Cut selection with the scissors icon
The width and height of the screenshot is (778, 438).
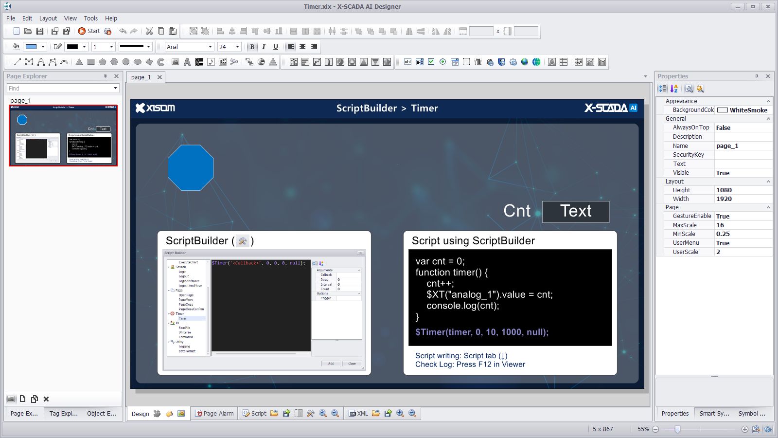point(149,31)
